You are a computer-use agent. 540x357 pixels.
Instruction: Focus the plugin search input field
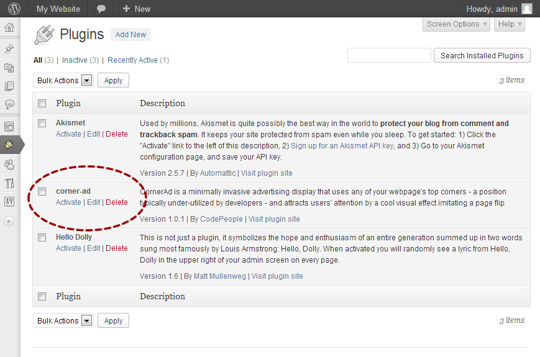click(389, 55)
